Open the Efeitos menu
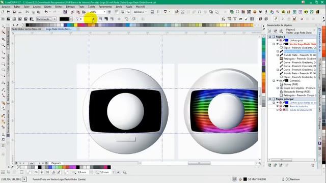 click(59, 7)
